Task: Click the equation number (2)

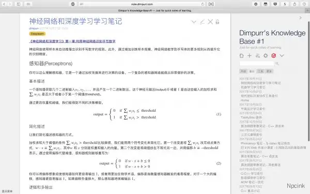Action: coord(219,163)
